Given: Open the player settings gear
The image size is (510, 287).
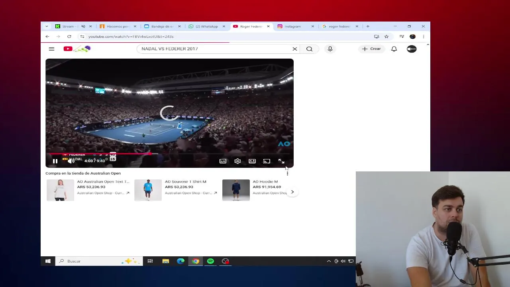Looking at the screenshot, I should point(237,161).
